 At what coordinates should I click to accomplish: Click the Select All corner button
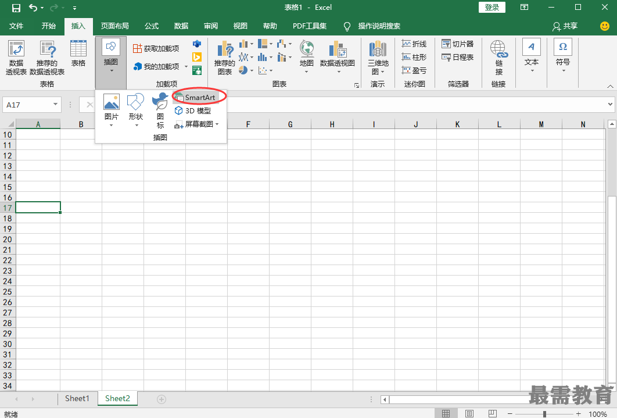pos(8,124)
